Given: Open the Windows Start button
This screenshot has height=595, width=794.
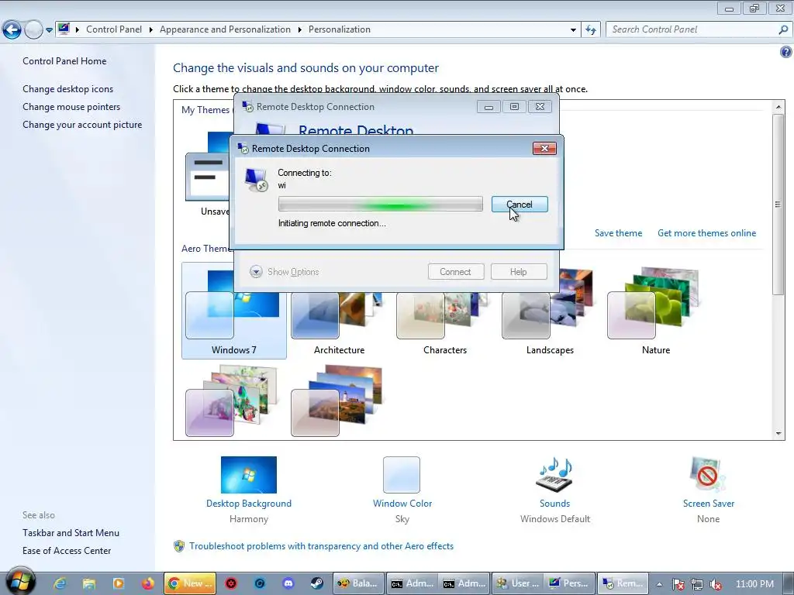Looking at the screenshot, I should point(20,583).
